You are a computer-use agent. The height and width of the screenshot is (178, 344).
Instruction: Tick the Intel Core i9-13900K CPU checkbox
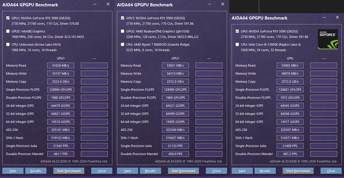[237, 45]
